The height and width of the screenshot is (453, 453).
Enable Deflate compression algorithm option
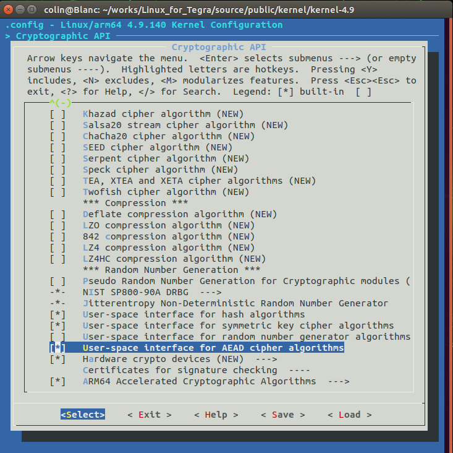pyautogui.click(x=57, y=214)
